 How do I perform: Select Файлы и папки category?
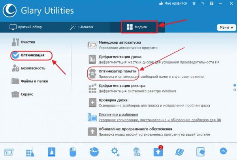point(30,81)
